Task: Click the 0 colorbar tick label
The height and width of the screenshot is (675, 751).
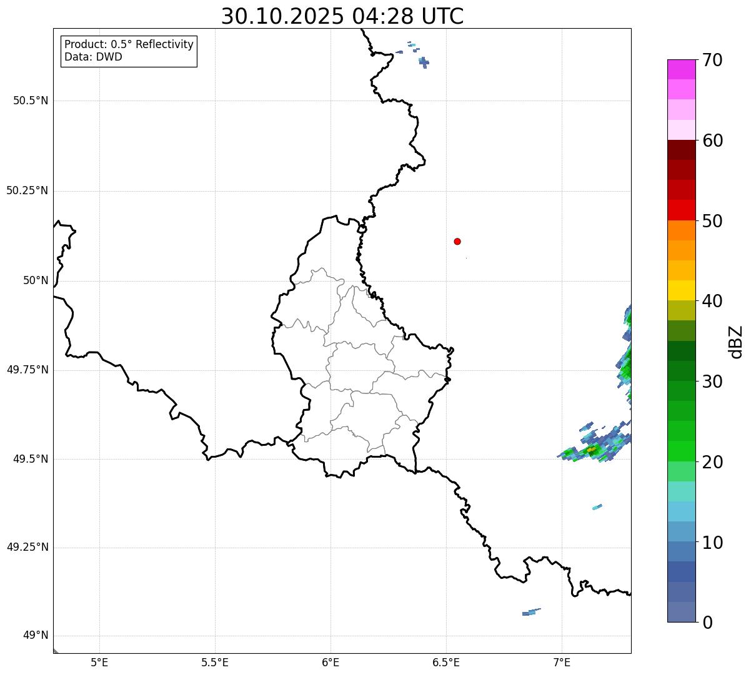Action: click(x=707, y=623)
